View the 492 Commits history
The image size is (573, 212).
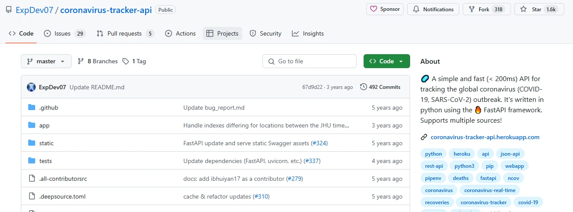(380, 87)
